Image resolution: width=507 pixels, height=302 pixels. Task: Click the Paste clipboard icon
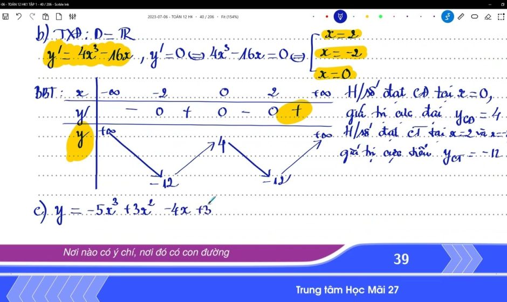[45, 17]
